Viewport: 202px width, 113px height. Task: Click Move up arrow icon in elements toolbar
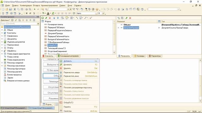[54, 18]
